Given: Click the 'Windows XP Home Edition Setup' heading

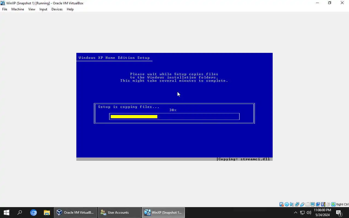Looking at the screenshot, I should 114,58.
